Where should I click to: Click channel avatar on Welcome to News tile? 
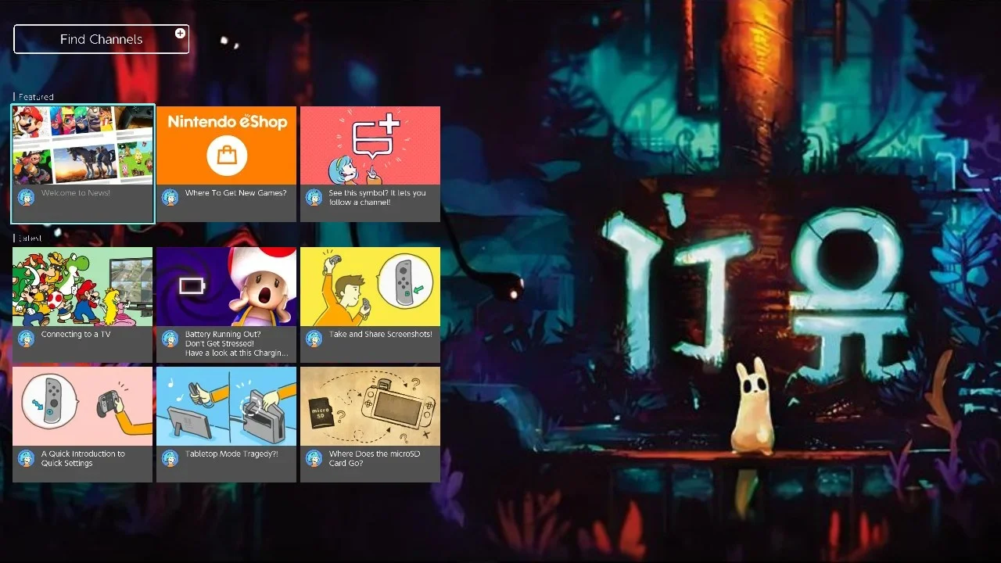(x=27, y=197)
